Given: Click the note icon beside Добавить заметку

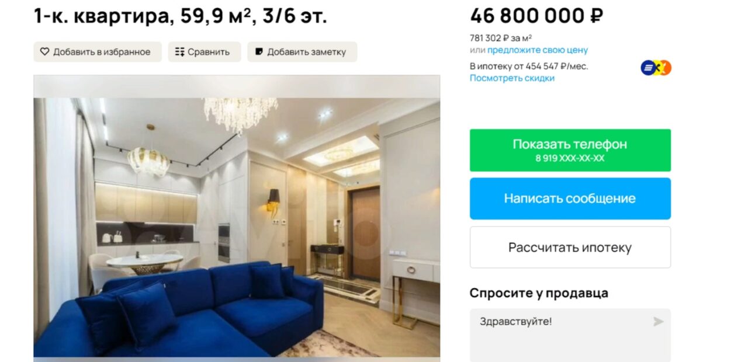Looking at the screenshot, I should (259, 52).
